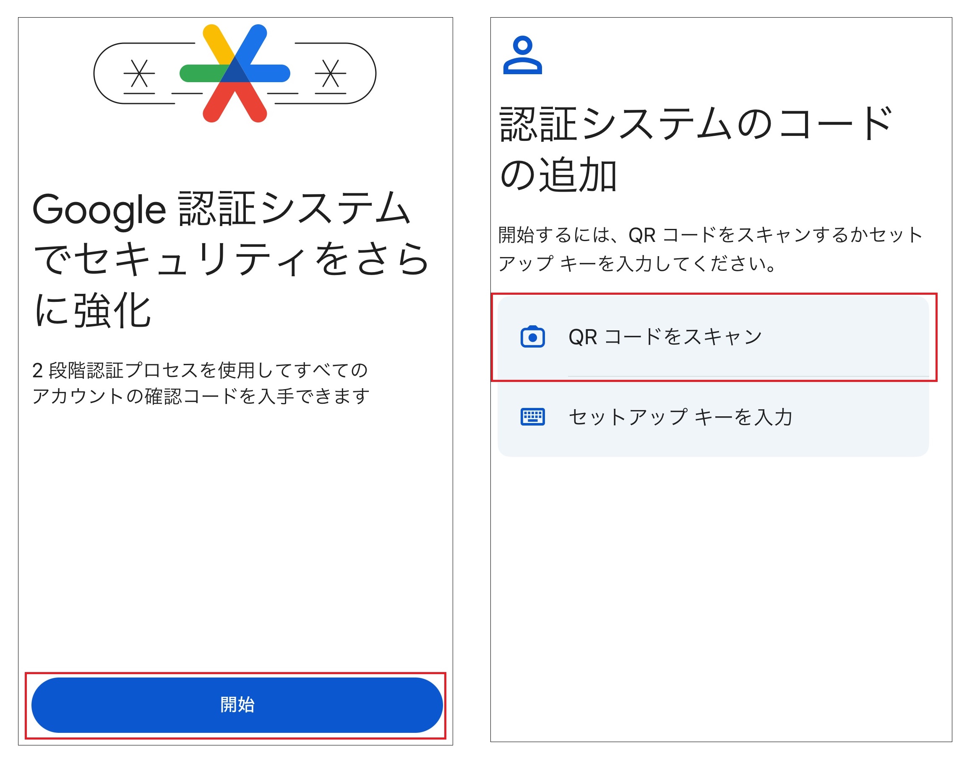Click the divider line under QR scan option
Image resolution: width=980 pixels, height=758 pixels.
pos(748,376)
